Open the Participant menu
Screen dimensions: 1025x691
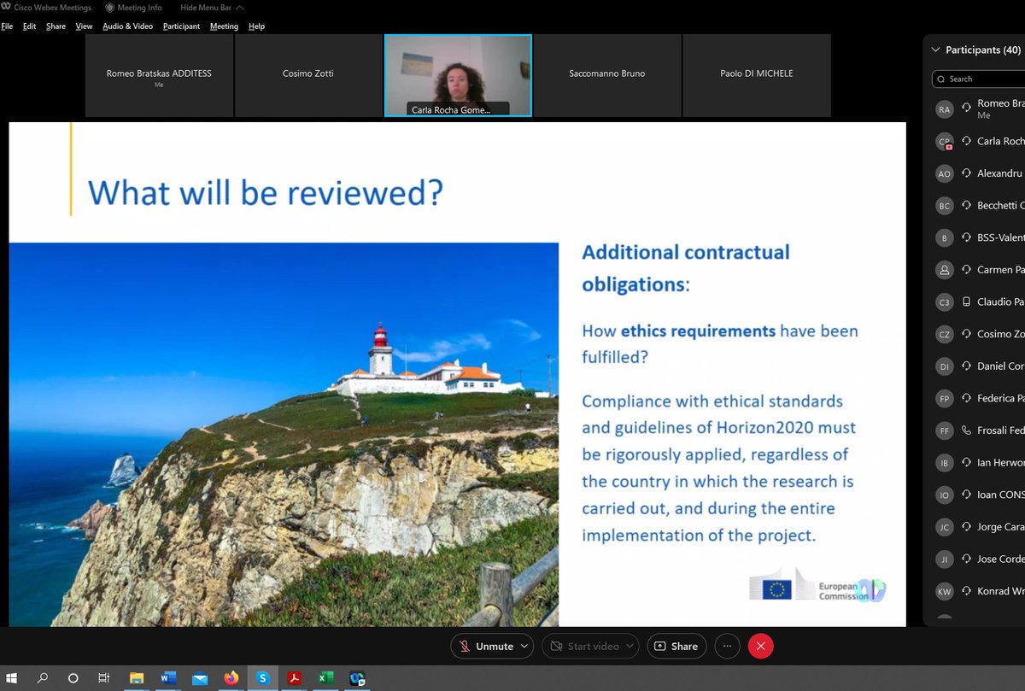pos(181,26)
